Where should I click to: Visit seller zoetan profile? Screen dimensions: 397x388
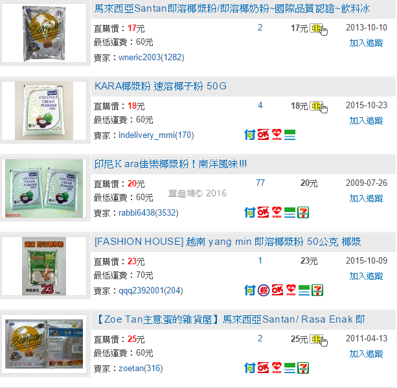141,369
